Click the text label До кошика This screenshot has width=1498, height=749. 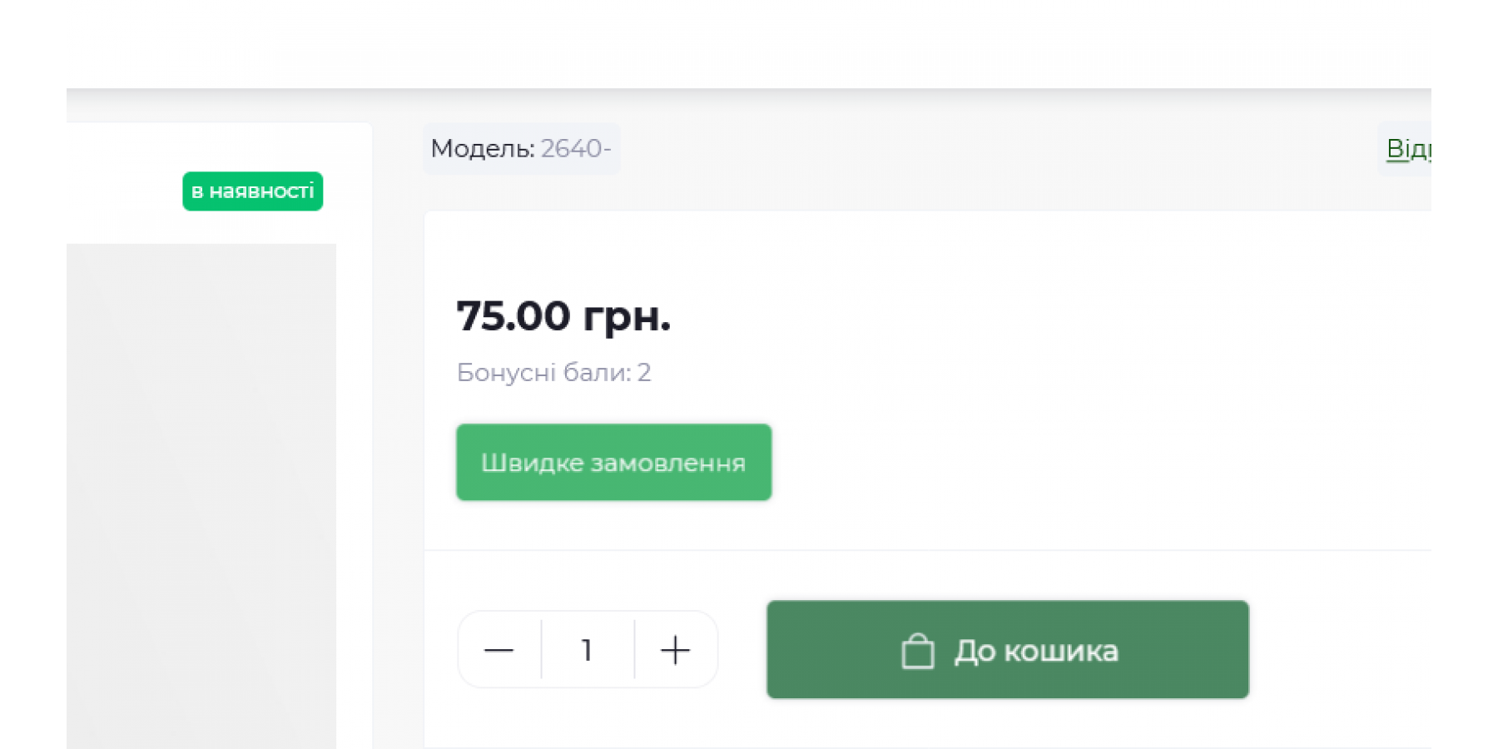1036,651
